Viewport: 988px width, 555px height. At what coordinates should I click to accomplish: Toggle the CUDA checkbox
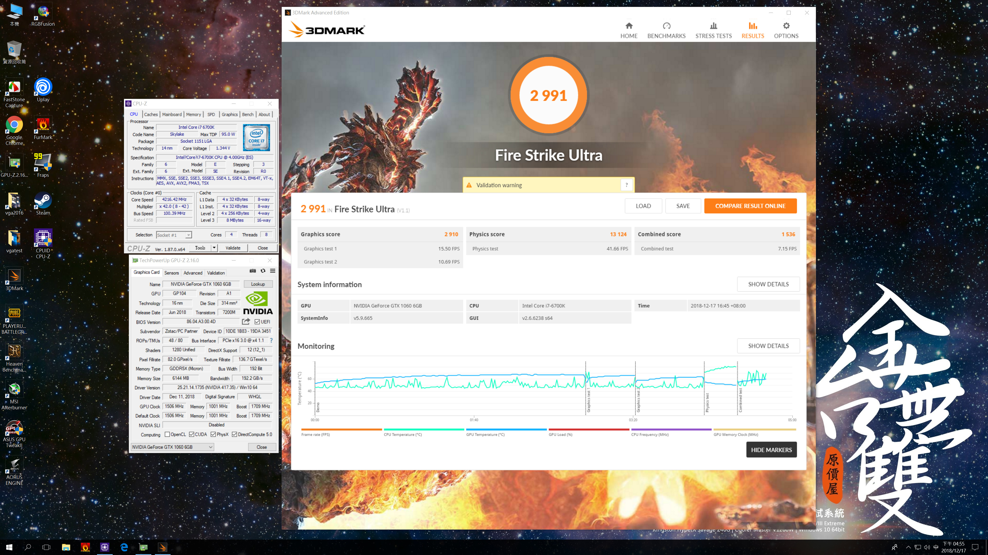click(191, 435)
